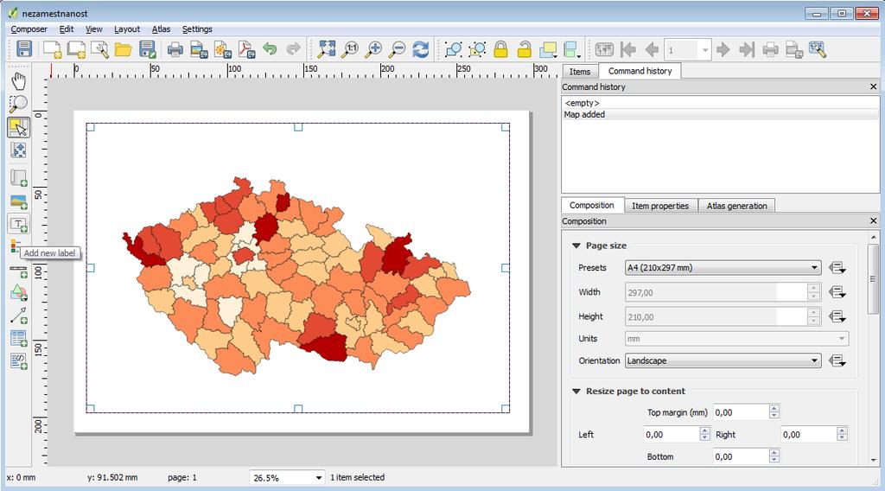Toggle atlas preview mode
Viewport: 885px width, 491px height.
pos(604,49)
